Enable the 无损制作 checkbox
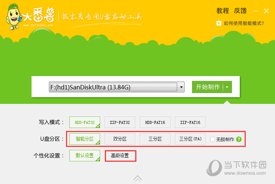This screenshot has width=275, height=184. click(212, 139)
